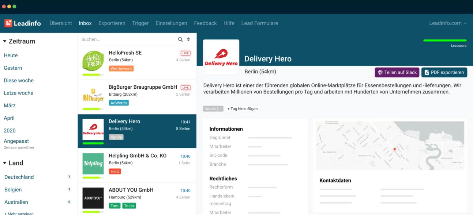Open the Angepasst custom period option

(x=16, y=141)
